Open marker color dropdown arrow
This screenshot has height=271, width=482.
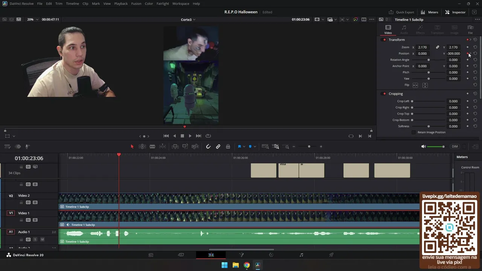[x=255, y=146]
